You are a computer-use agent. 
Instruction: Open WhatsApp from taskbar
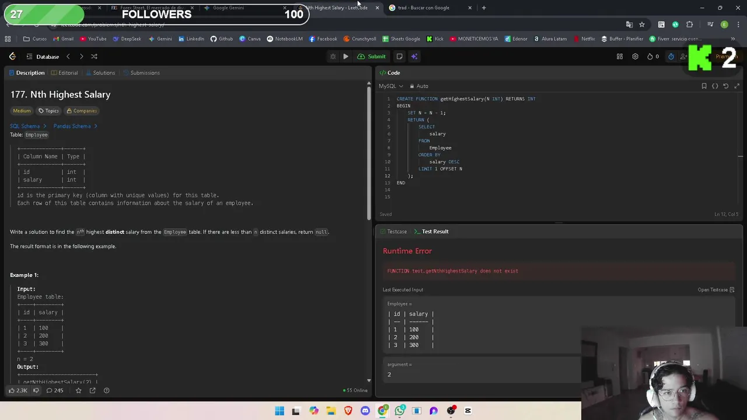click(400, 411)
